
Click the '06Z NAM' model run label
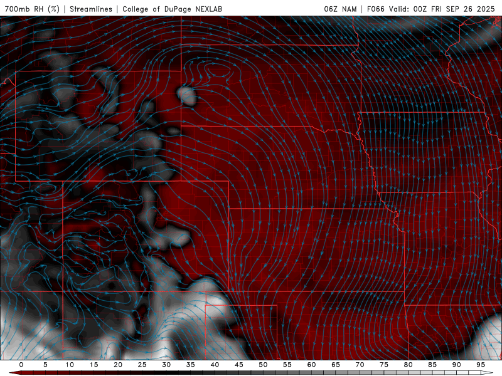pos(340,9)
